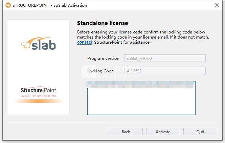This screenshot has width=225, height=143.
Task: Exit activation using the Quit button
Action: (x=200, y=132)
